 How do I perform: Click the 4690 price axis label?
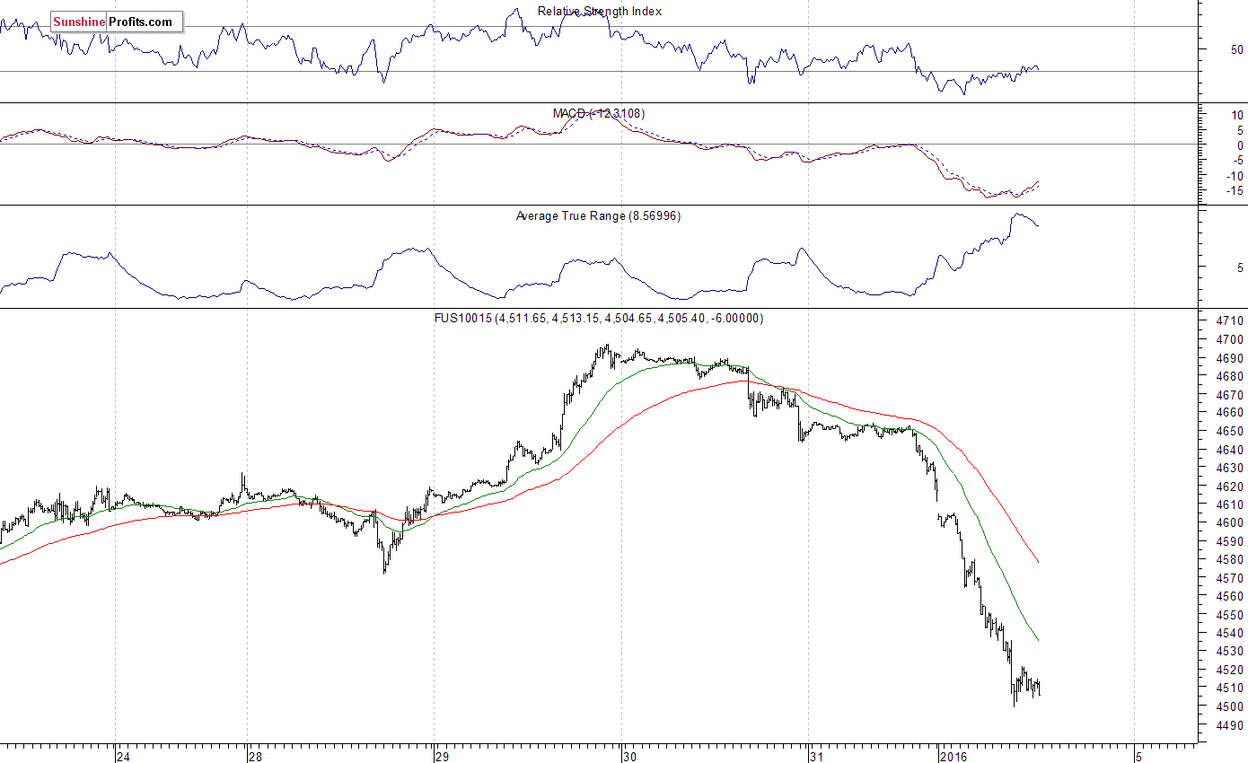[x=1231, y=358]
